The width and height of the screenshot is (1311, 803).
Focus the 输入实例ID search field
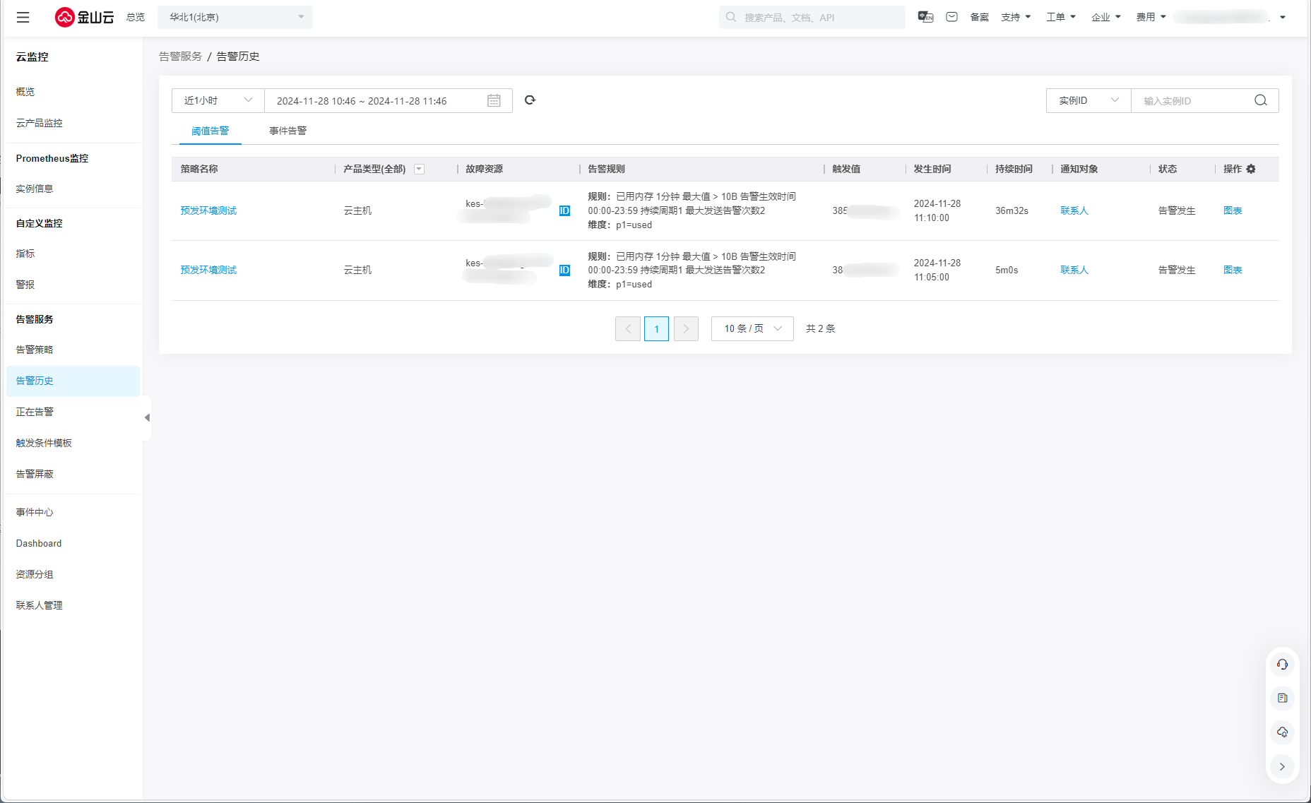pyautogui.click(x=1194, y=101)
